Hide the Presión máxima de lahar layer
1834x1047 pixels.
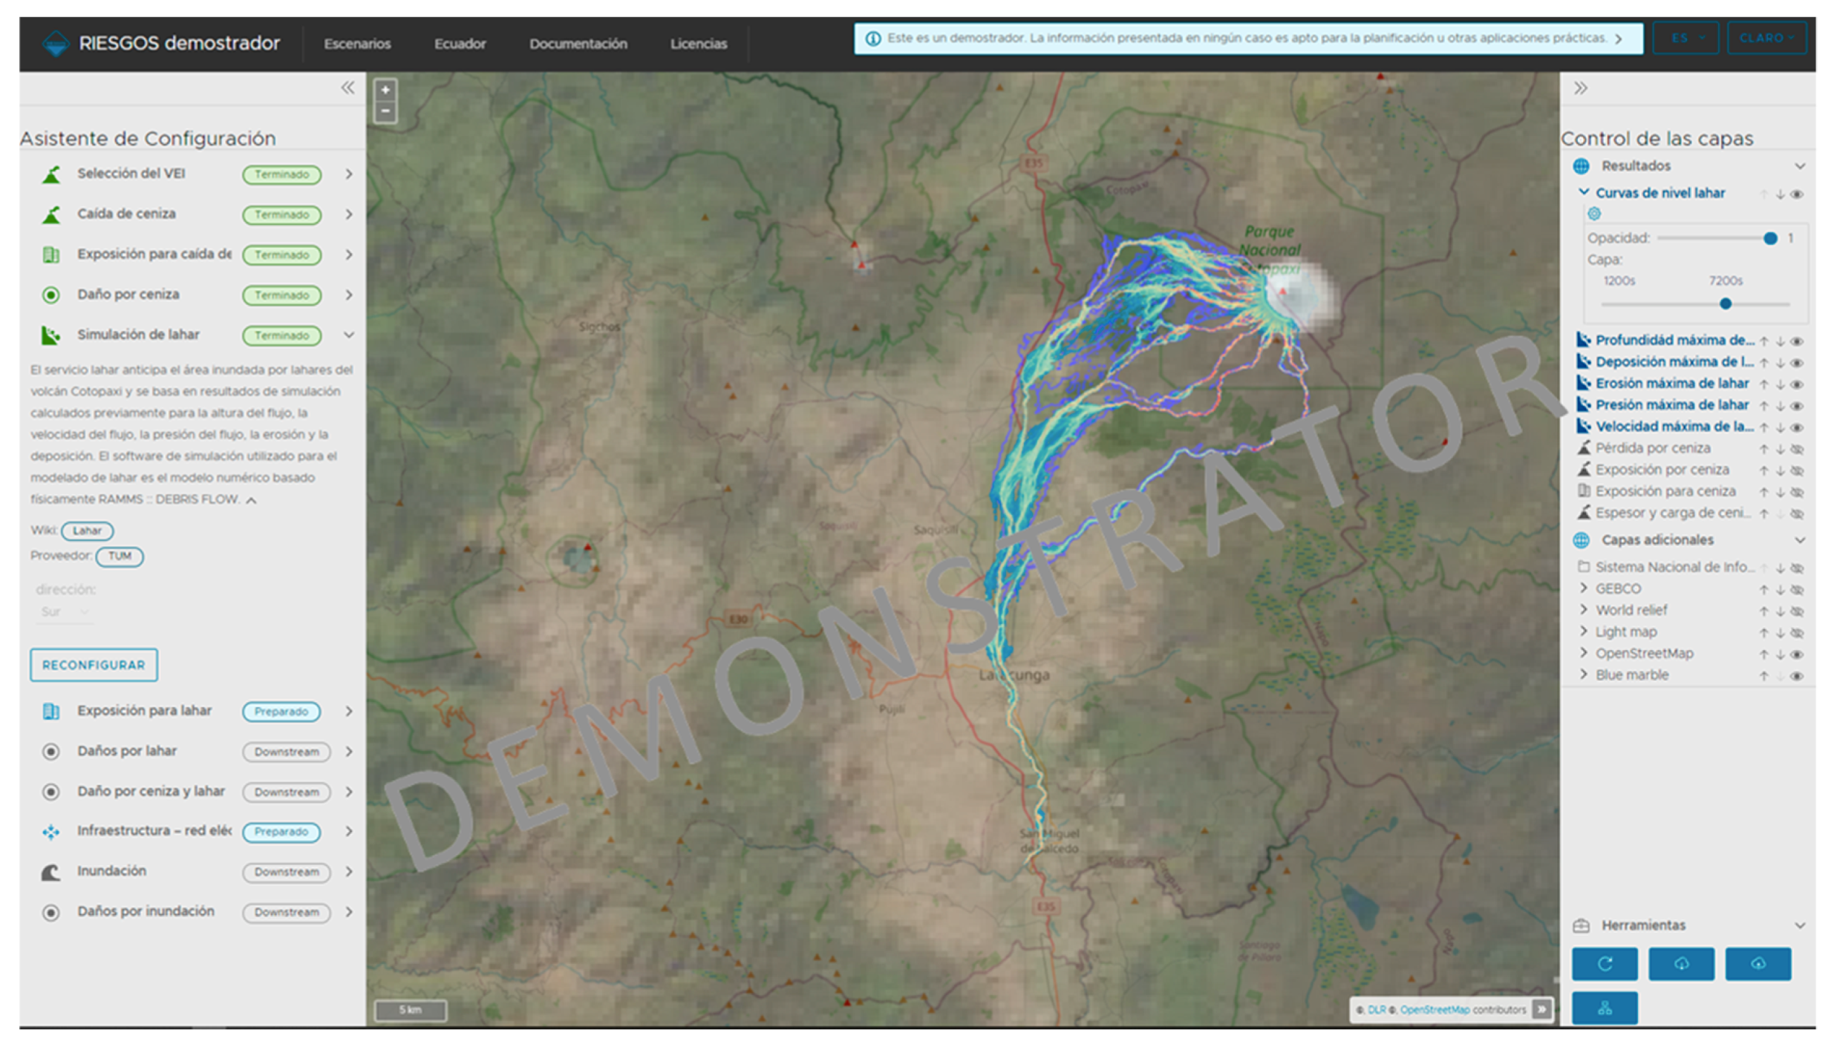(1797, 406)
